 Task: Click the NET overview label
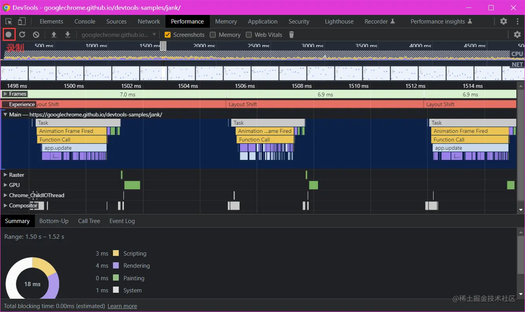[x=517, y=64]
